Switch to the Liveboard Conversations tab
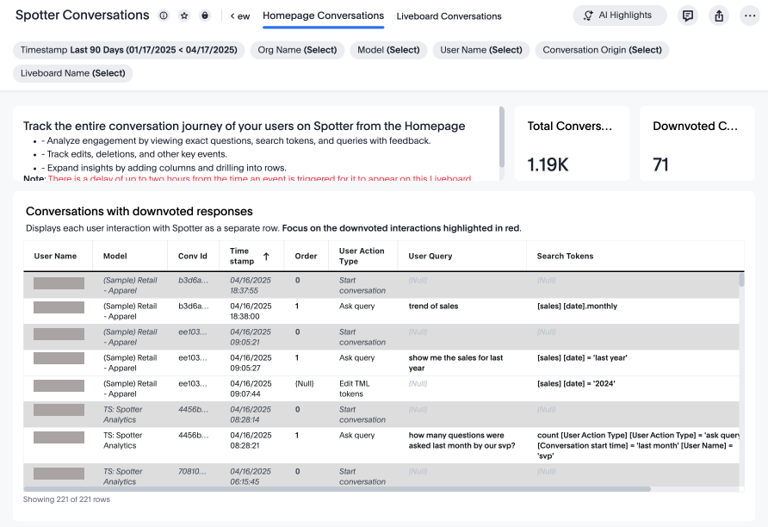This screenshot has width=768, height=527. [449, 16]
